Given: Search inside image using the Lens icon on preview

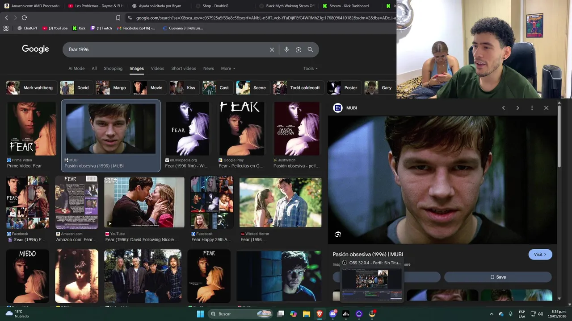Looking at the screenshot, I should point(338,235).
